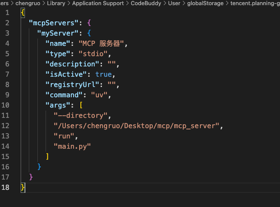
Task: Select globalStorage in breadcrumb path
Action: [205, 3]
